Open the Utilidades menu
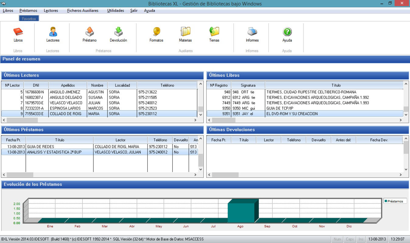This screenshot has width=410, height=243. pos(116,11)
